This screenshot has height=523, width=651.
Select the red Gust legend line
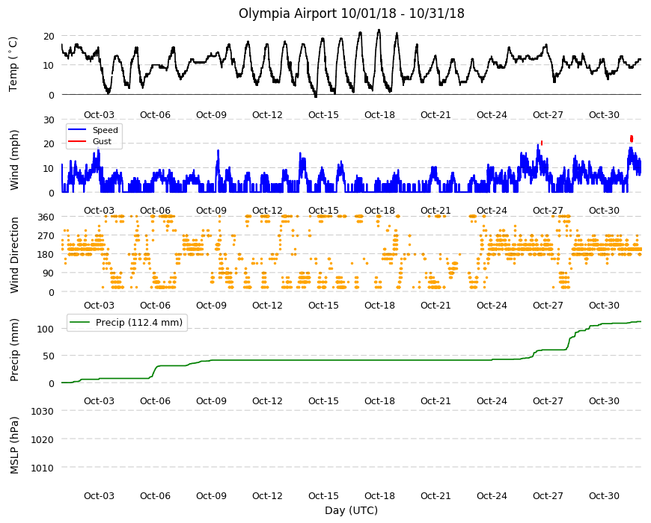[x=77, y=141]
